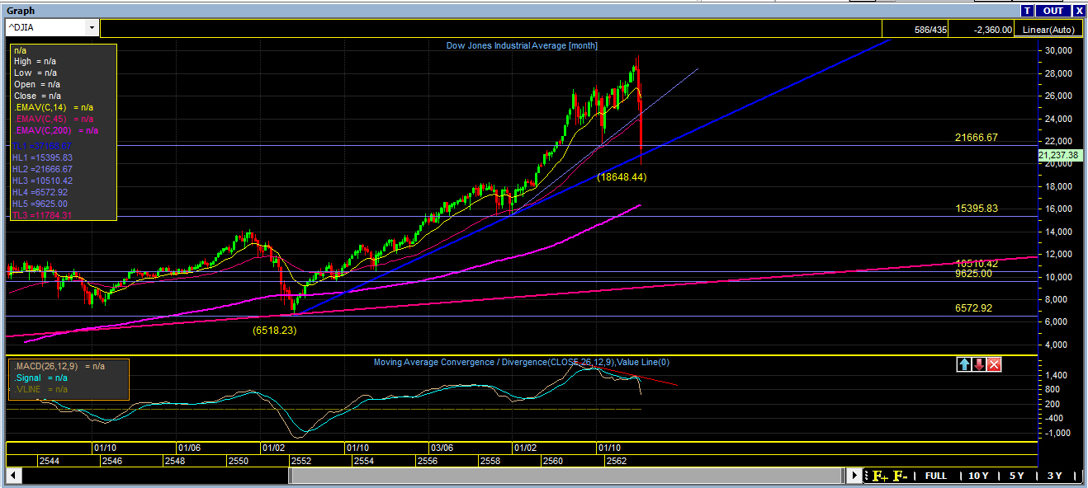
Task: Click the 30,000 price axis label
Action: 1058,50
